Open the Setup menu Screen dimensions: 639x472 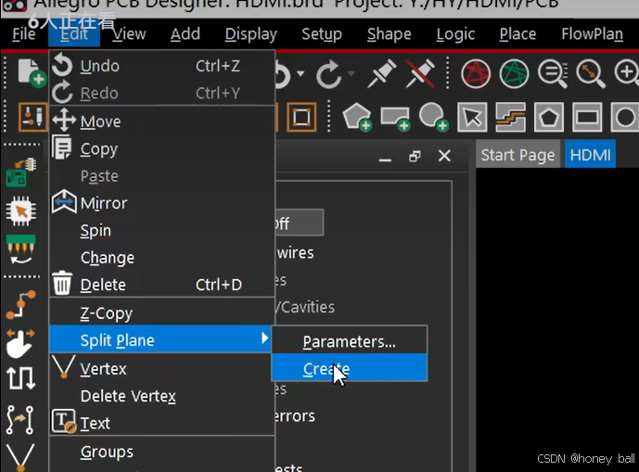tap(322, 33)
